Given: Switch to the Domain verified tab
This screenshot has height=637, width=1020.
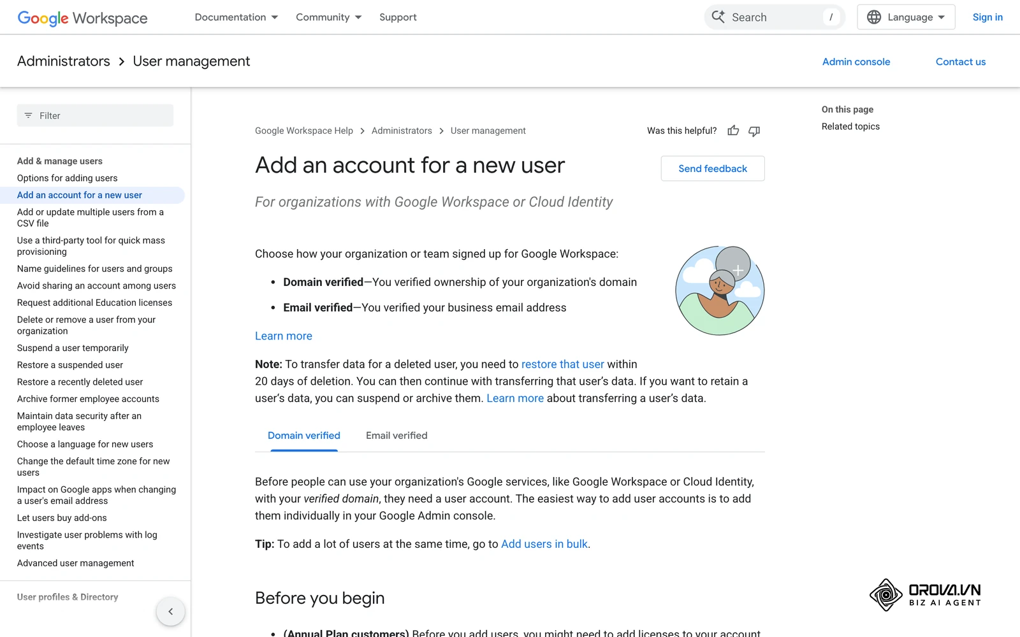Looking at the screenshot, I should point(304,436).
